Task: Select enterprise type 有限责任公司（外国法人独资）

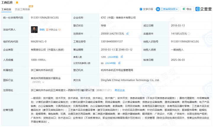Action: click(47, 50)
